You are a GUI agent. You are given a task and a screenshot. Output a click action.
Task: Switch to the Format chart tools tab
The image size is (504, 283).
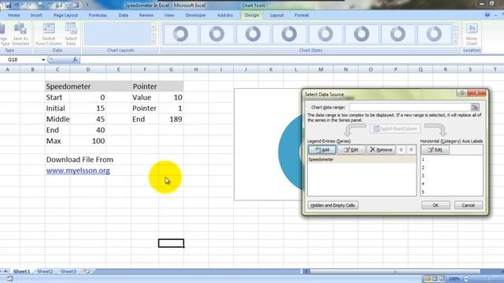click(x=302, y=15)
